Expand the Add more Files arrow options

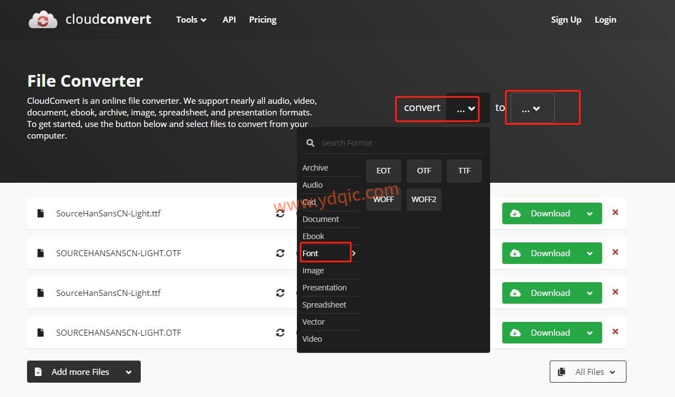pyautogui.click(x=129, y=372)
